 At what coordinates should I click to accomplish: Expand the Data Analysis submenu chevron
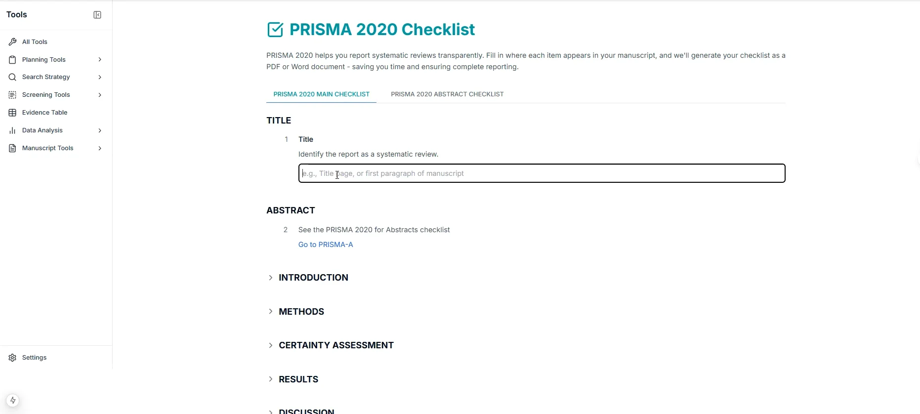click(100, 130)
